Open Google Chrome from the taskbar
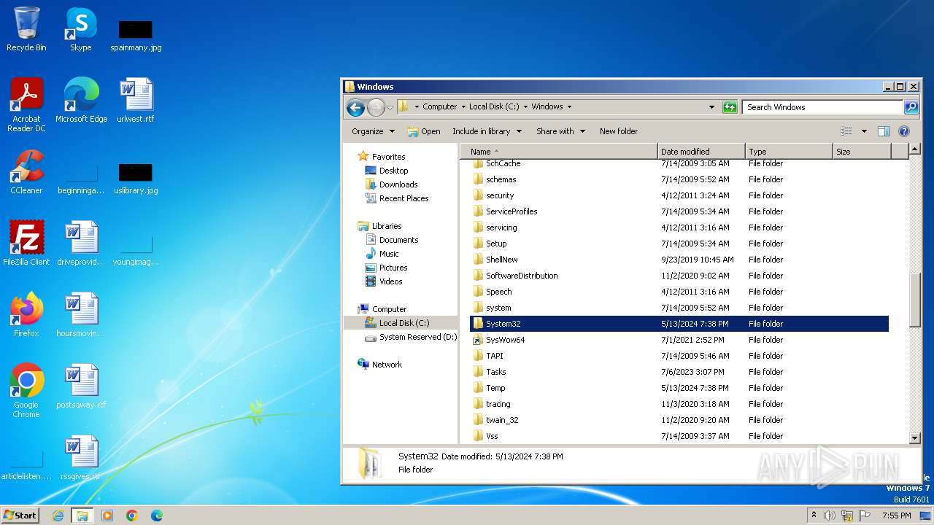The width and height of the screenshot is (934, 525). coord(131,516)
